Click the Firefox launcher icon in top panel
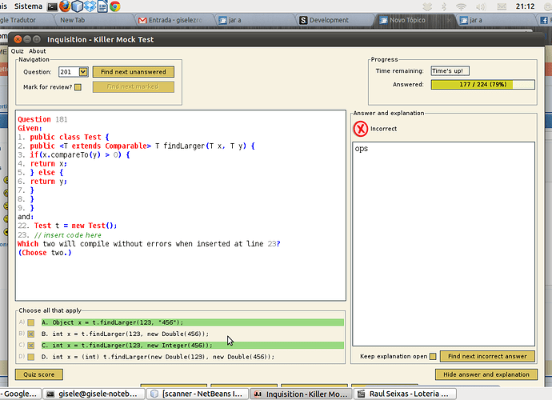Image resolution: width=552 pixels, height=400 pixels. click(64, 6)
